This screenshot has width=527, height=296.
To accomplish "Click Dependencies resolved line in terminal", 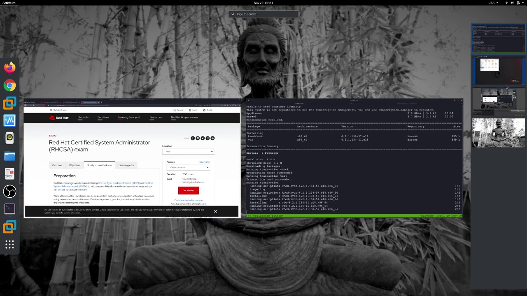I will pyautogui.click(x=264, y=120).
